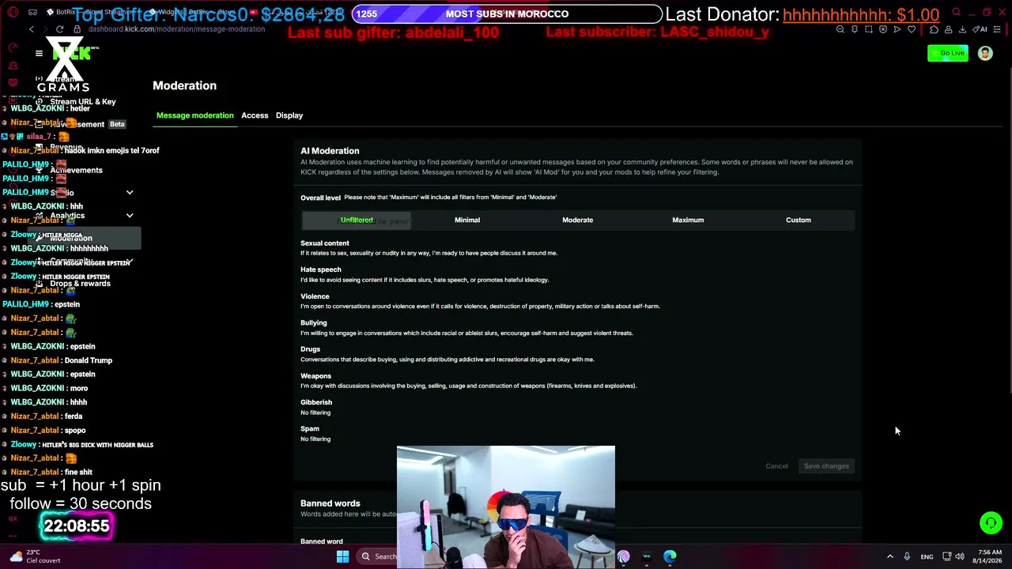
Task: Click the Save changes button
Action: [x=826, y=466]
